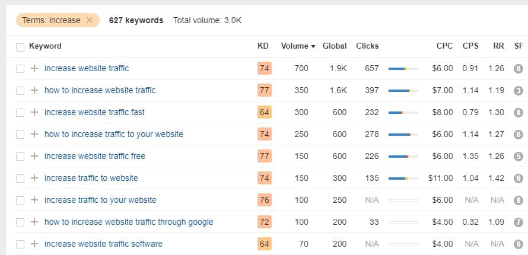This screenshot has width=528, height=255.
Task: Click plus icon next to 'increase traffic to website'
Action: [x=34, y=178]
